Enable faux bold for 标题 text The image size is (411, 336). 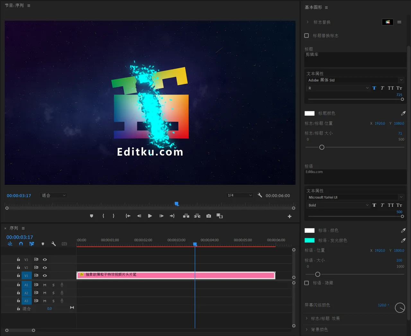click(374, 88)
